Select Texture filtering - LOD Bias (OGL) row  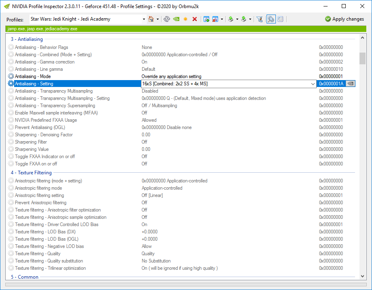click(181, 239)
